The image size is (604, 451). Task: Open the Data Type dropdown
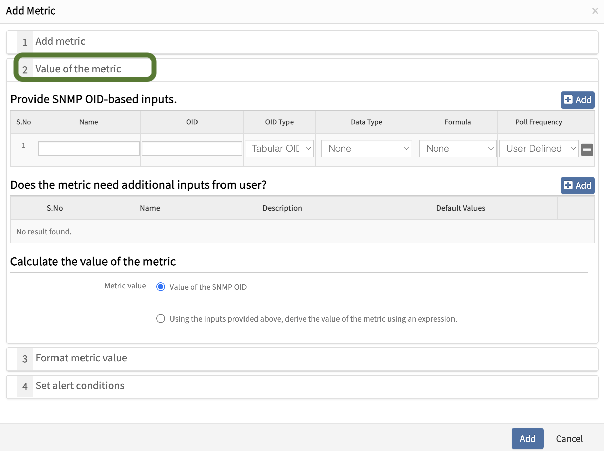pyautogui.click(x=366, y=149)
